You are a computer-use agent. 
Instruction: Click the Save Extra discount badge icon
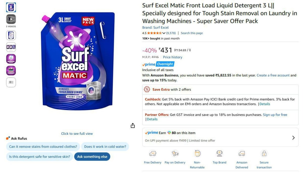[x=147, y=89]
